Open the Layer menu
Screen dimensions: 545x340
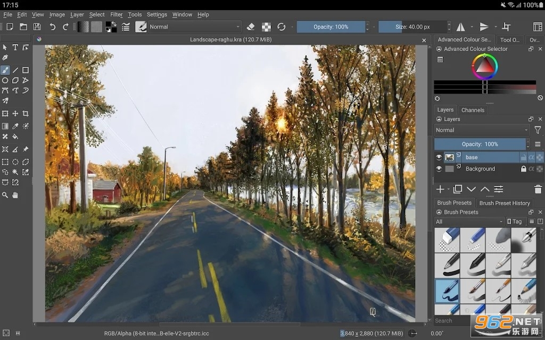pos(77,14)
